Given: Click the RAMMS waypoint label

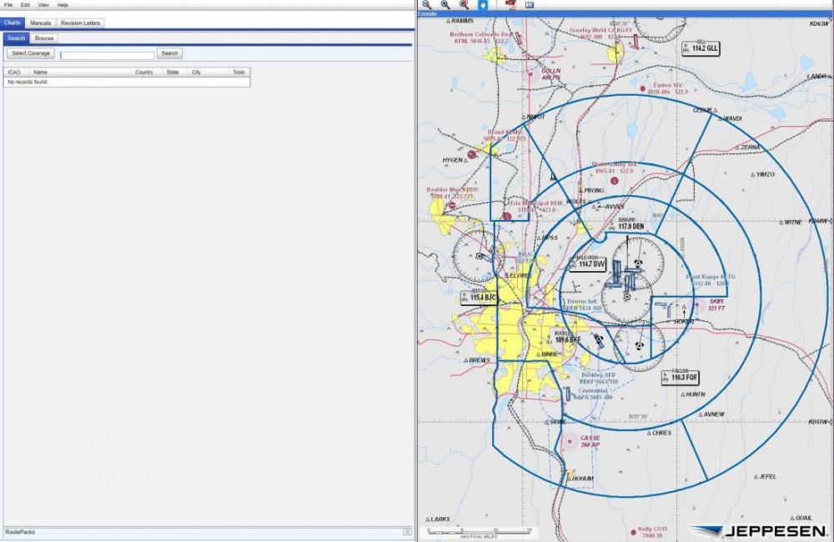Looking at the screenshot, I should point(462,21).
